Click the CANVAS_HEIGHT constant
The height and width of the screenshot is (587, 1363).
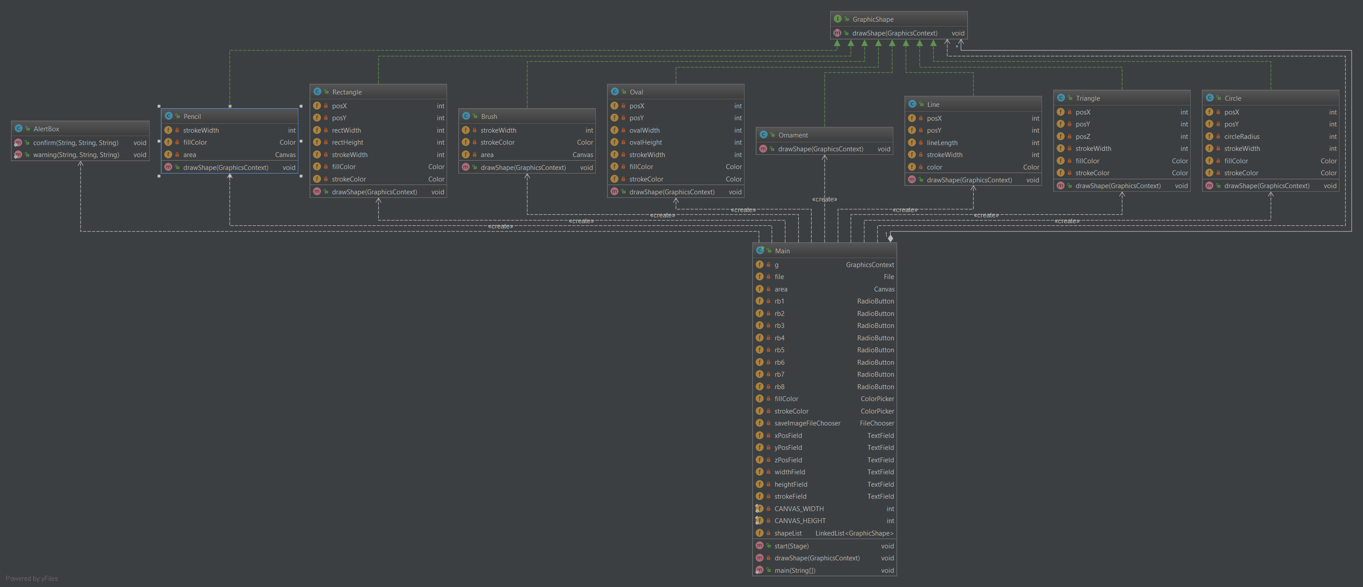tap(824, 521)
